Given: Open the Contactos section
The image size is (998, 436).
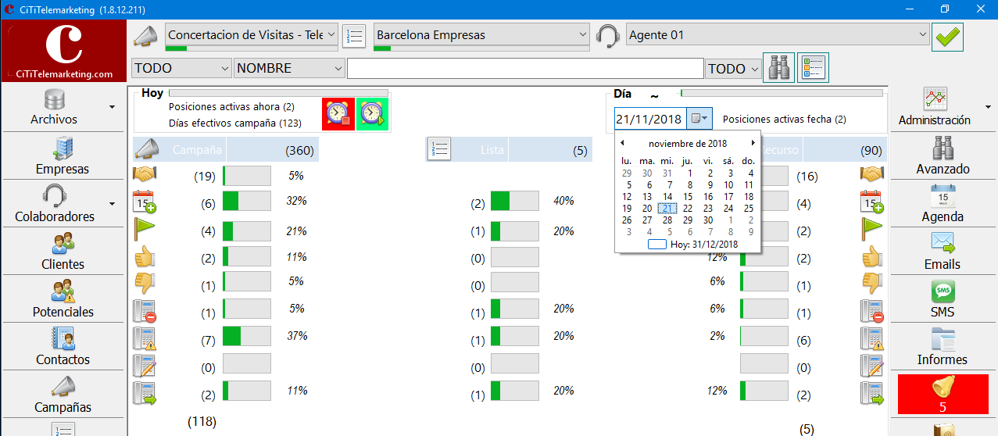Looking at the screenshot, I should click(x=63, y=347).
